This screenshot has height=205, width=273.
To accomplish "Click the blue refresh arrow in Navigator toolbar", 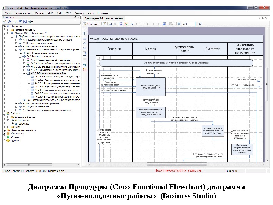I will [9, 22].
